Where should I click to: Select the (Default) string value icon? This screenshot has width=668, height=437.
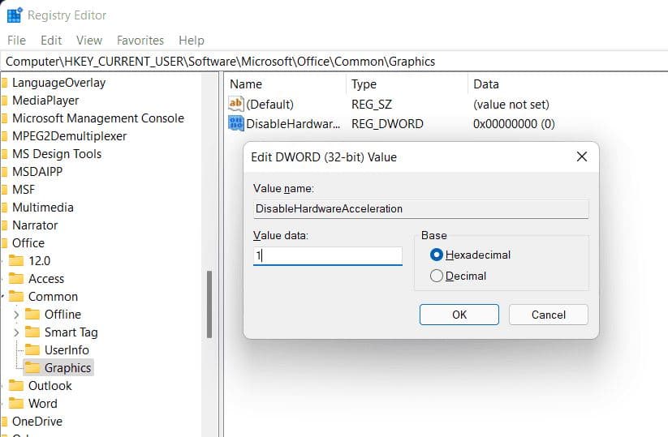click(236, 104)
